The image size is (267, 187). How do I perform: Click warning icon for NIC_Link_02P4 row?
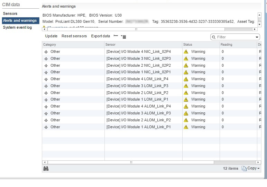186,52
